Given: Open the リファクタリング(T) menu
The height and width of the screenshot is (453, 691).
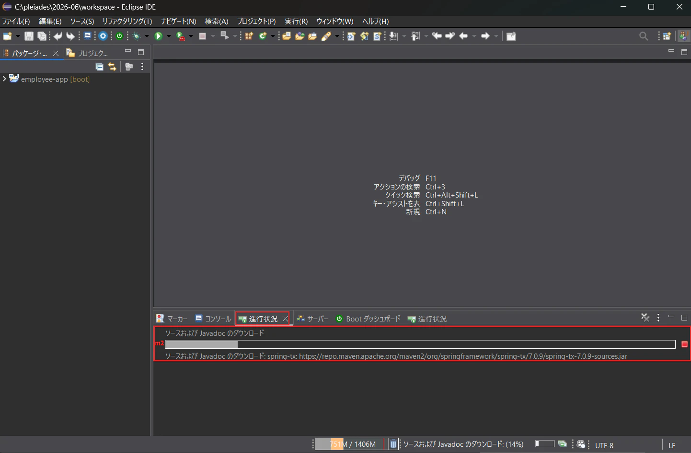Looking at the screenshot, I should (127, 22).
